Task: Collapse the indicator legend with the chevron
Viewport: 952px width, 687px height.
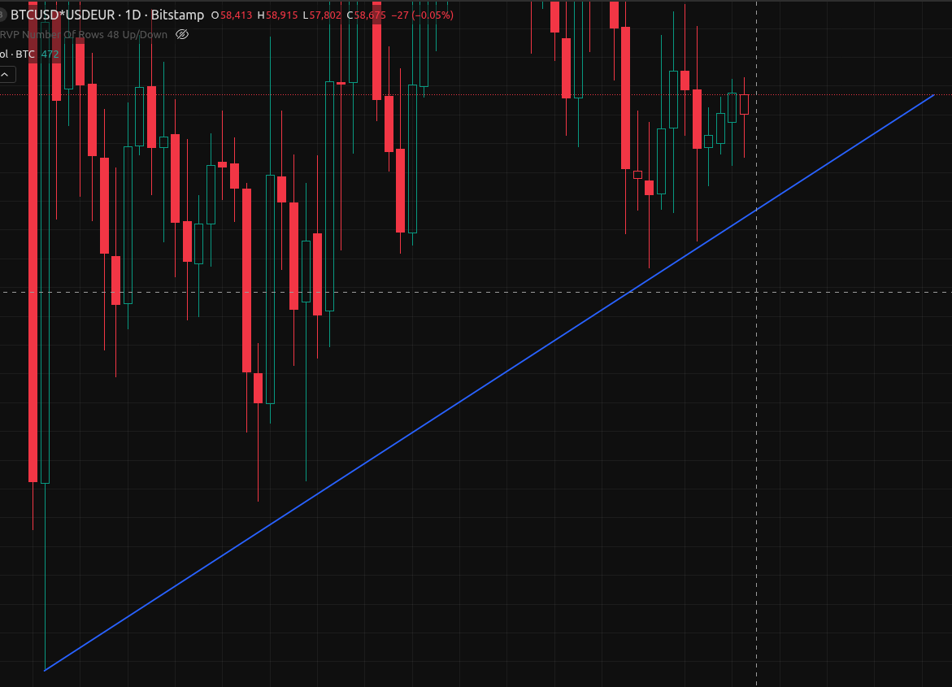Action: (x=7, y=75)
